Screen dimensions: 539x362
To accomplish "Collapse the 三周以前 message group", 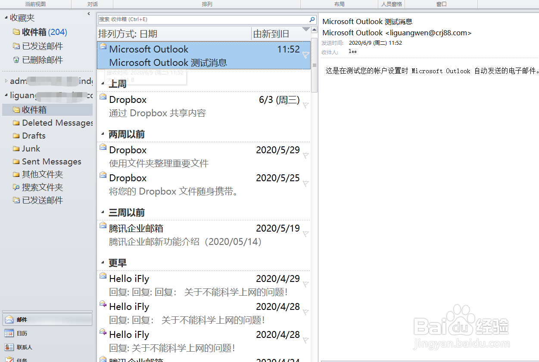I will (x=103, y=211).
